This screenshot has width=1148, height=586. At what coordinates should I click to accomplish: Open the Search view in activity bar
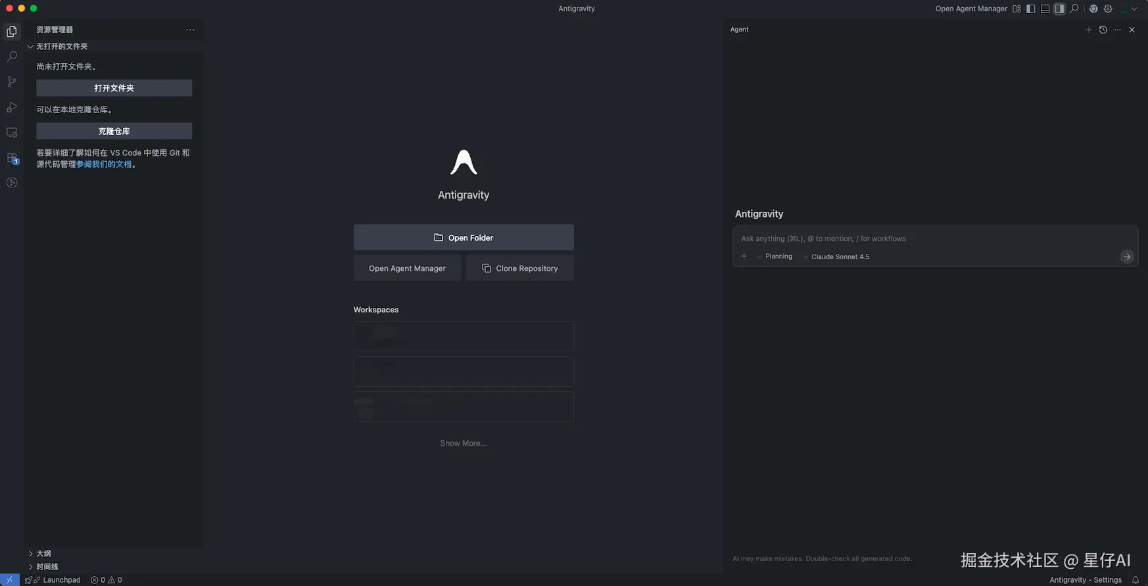pyautogui.click(x=12, y=57)
